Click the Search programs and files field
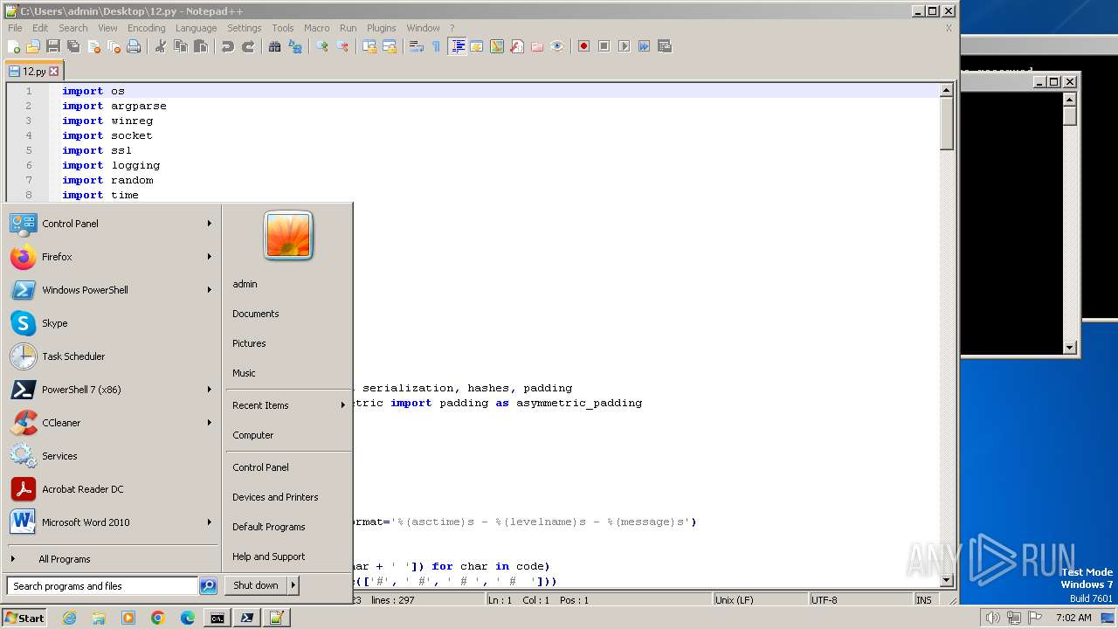1118x629 pixels. [x=102, y=586]
